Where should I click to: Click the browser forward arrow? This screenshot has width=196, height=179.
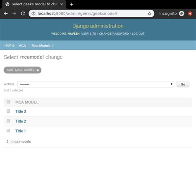14,14
